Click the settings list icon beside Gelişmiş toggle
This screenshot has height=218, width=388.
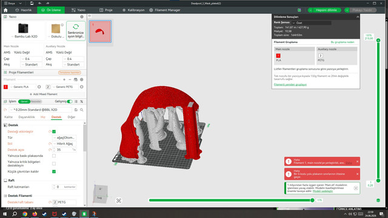point(76,101)
